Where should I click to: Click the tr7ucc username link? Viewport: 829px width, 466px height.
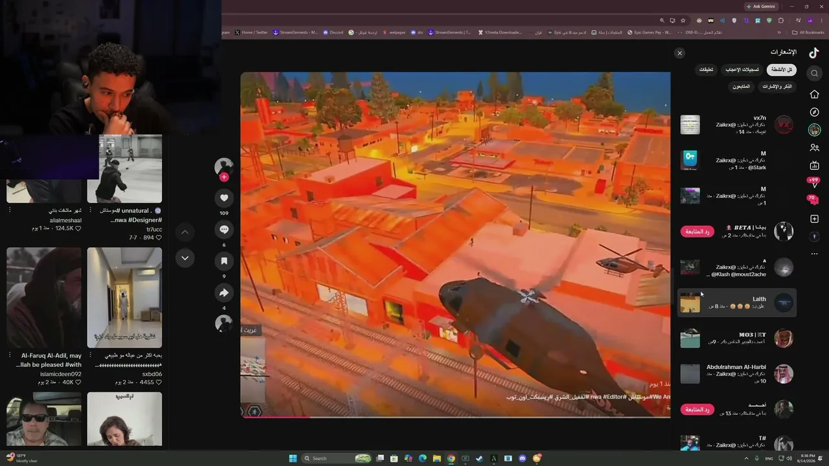(154, 230)
